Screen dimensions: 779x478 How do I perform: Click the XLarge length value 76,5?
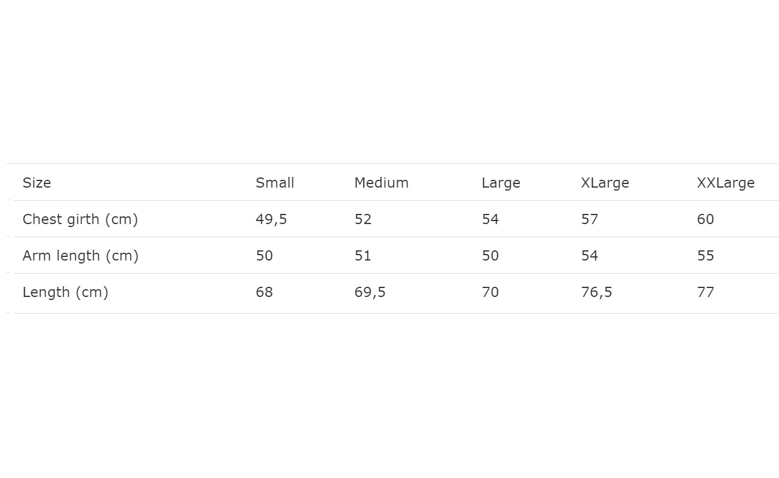(597, 292)
